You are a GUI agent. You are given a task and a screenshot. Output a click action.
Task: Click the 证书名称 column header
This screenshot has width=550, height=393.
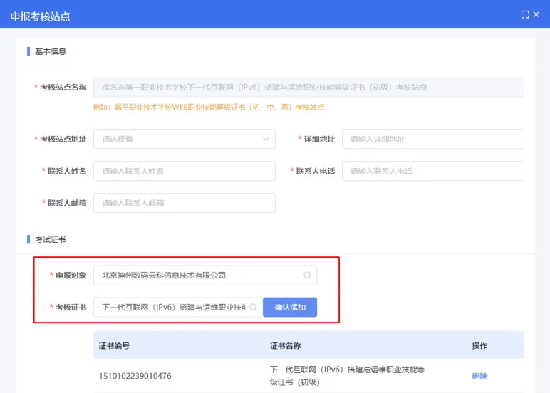pyautogui.click(x=285, y=346)
